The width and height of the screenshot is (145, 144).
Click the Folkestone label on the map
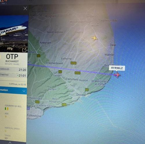34,115
